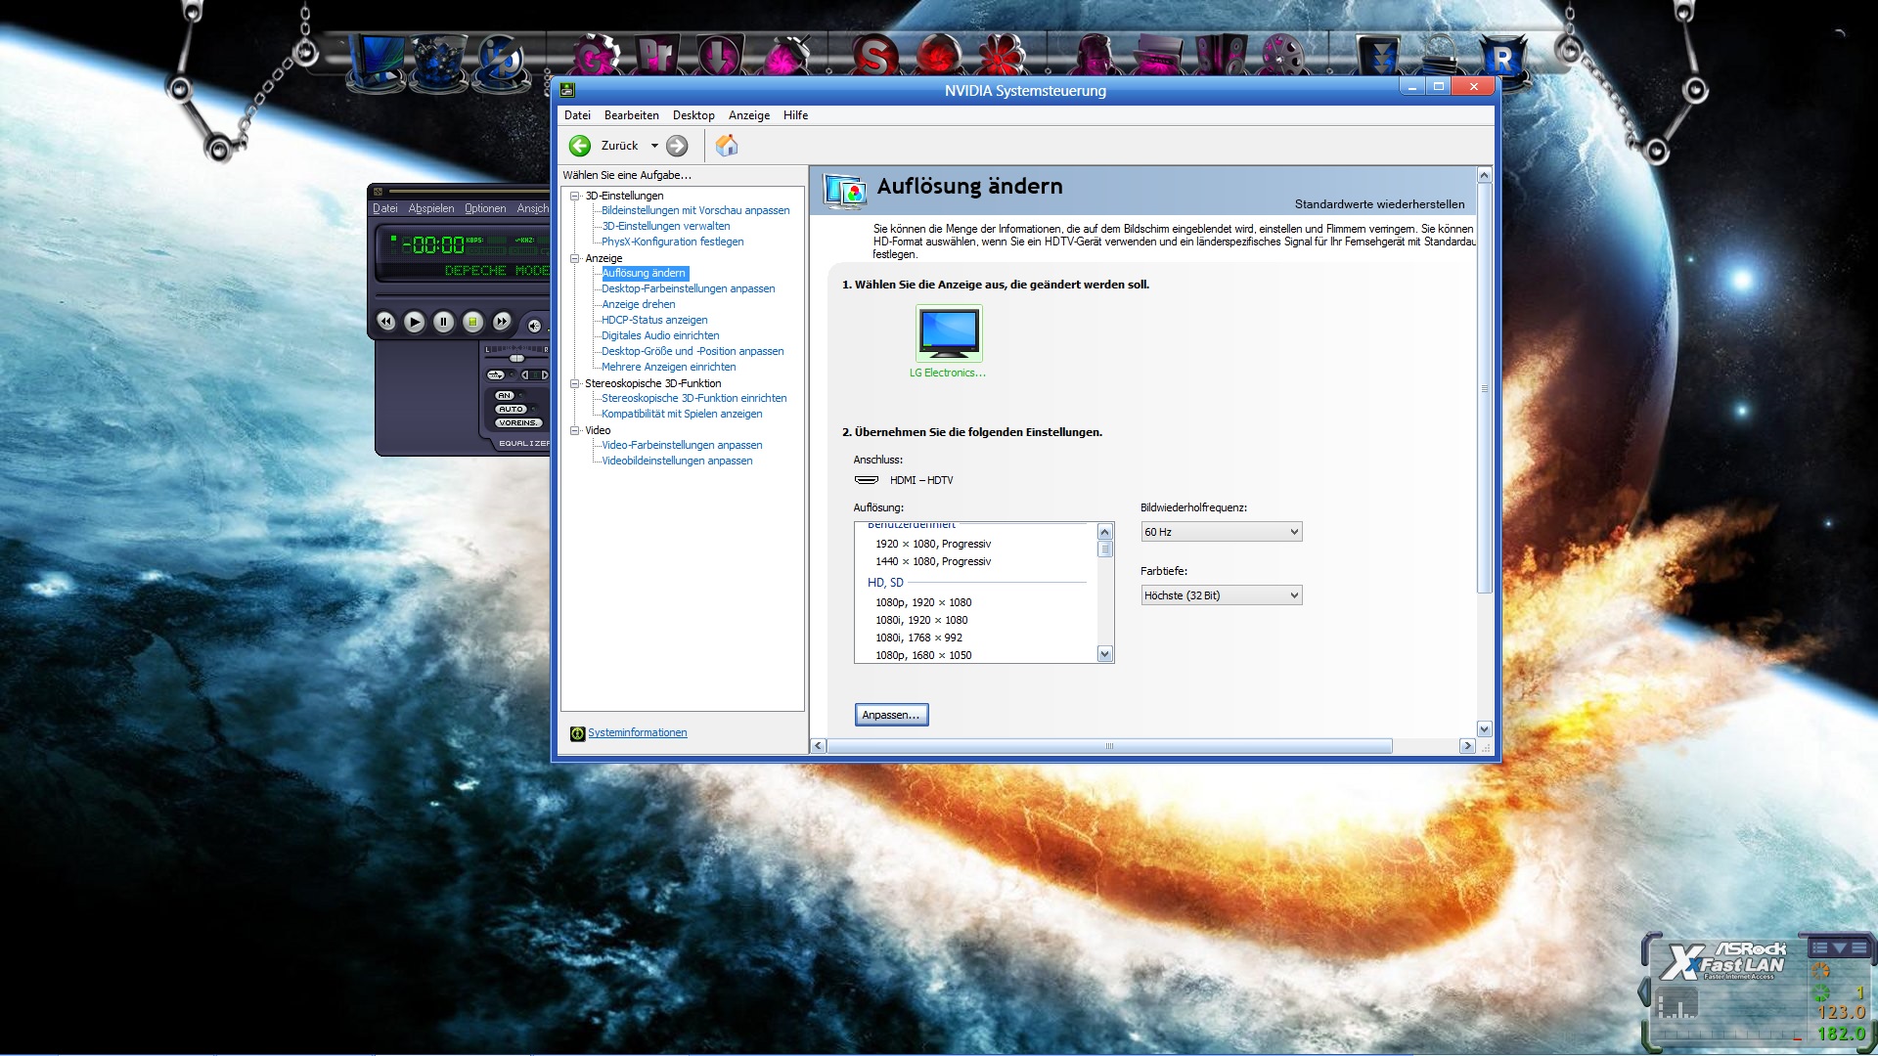Open the pink G gear dock icon
The height and width of the screenshot is (1056, 1878).
[596, 57]
